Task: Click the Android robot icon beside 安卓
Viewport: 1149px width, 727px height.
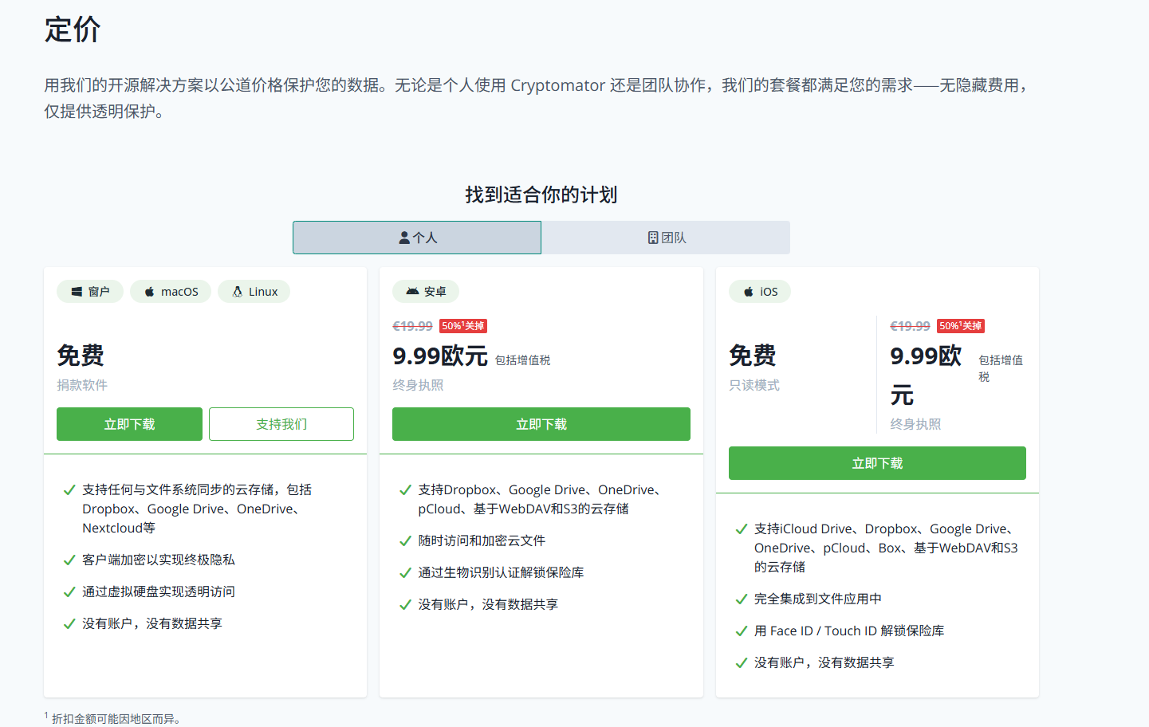Action: (x=412, y=292)
